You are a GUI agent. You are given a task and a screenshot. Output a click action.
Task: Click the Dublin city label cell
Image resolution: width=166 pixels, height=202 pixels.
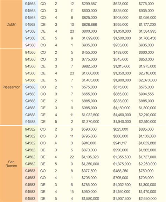pyautogui.click(x=11, y=24)
